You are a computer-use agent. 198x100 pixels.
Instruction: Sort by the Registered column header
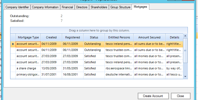pyautogui.click(x=73, y=37)
